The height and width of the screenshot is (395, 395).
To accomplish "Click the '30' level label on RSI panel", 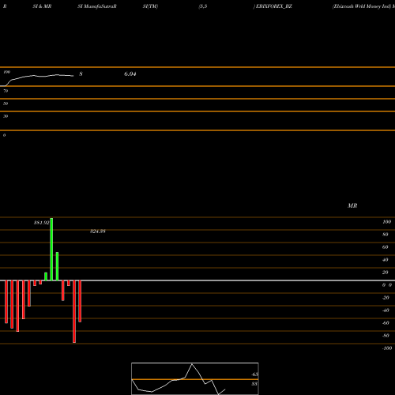I will tap(6, 116).
